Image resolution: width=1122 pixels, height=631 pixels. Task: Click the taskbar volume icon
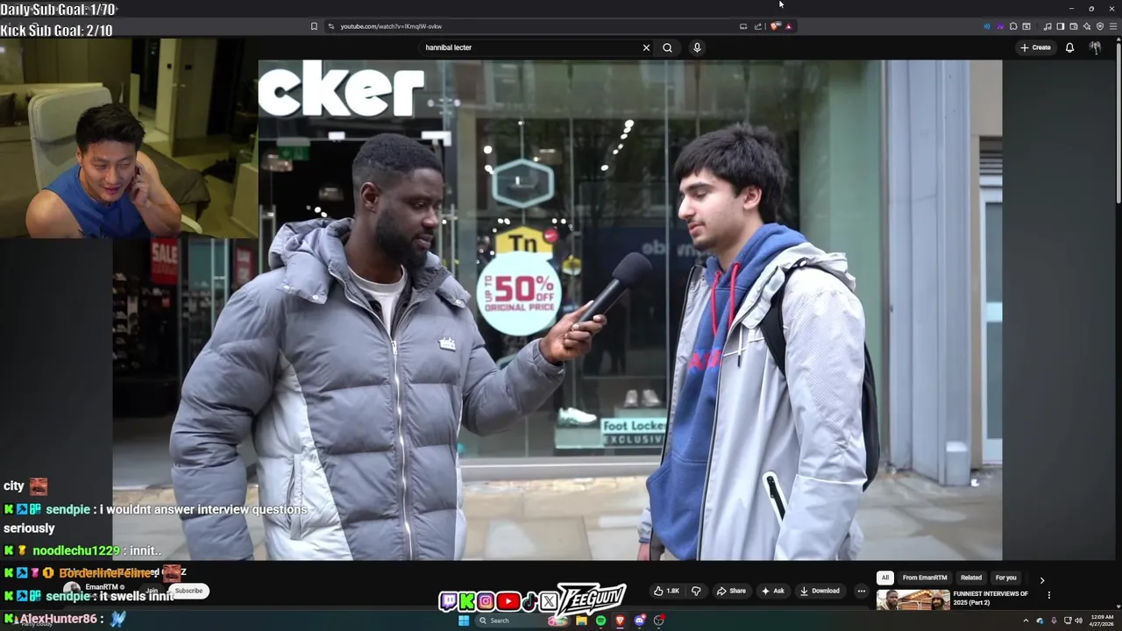click(x=1078, y=620)
